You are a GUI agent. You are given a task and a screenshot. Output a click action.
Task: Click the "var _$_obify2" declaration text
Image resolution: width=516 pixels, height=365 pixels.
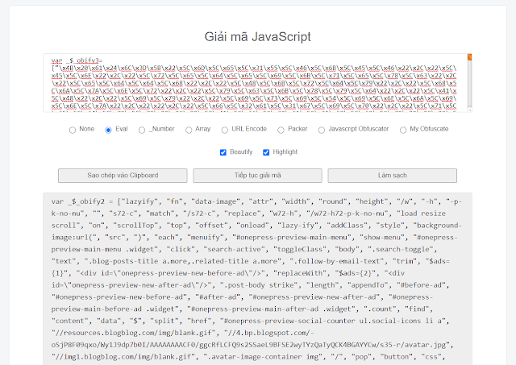click(78, 201)
